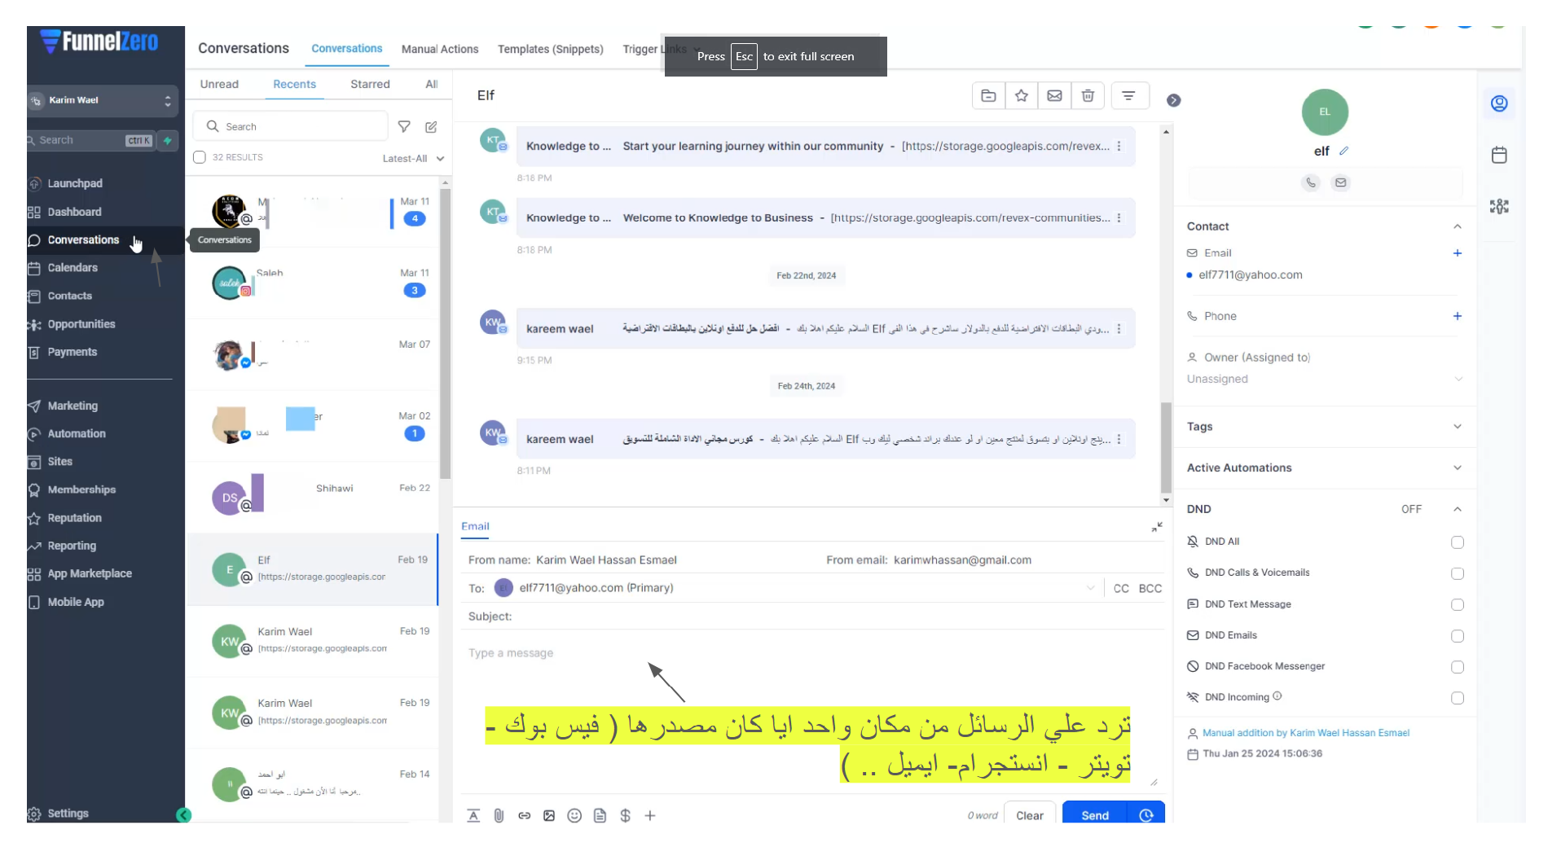The width and height of the screenshot is (1561, 847).
Task: Open the Manual Actions tab
Action: click(x=439, y=49)
